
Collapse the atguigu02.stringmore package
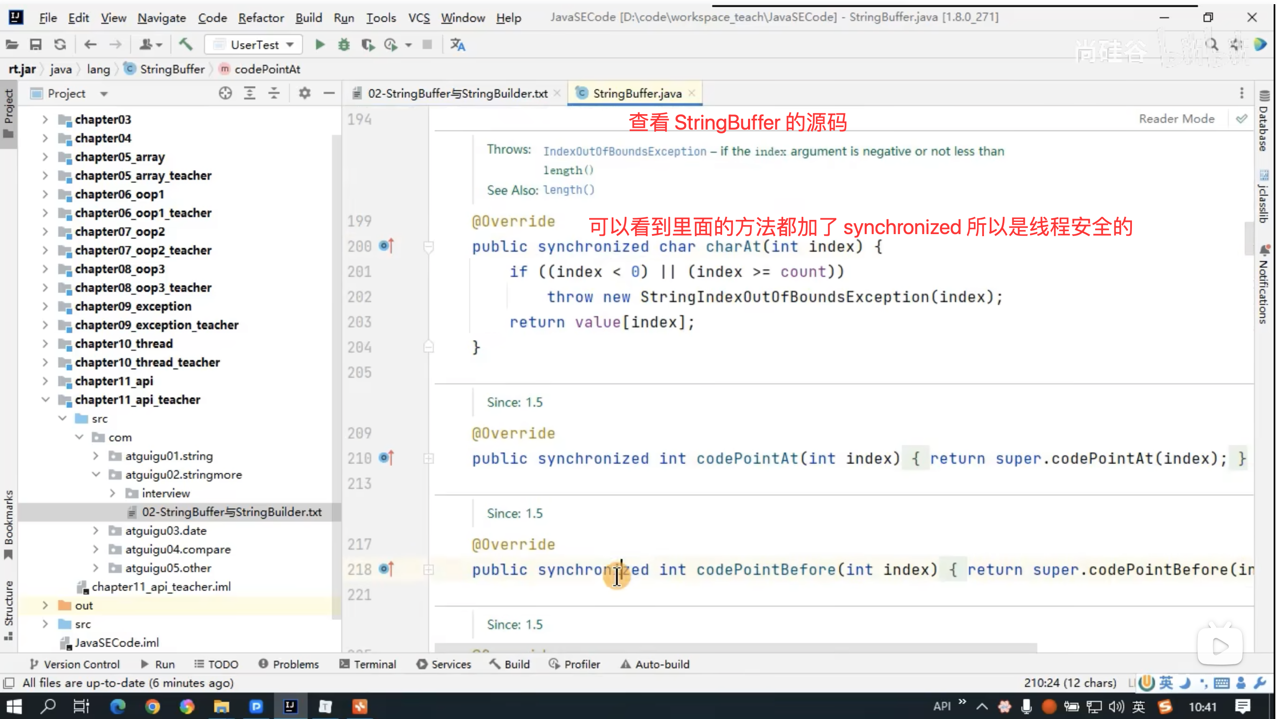tap(96, 475)
